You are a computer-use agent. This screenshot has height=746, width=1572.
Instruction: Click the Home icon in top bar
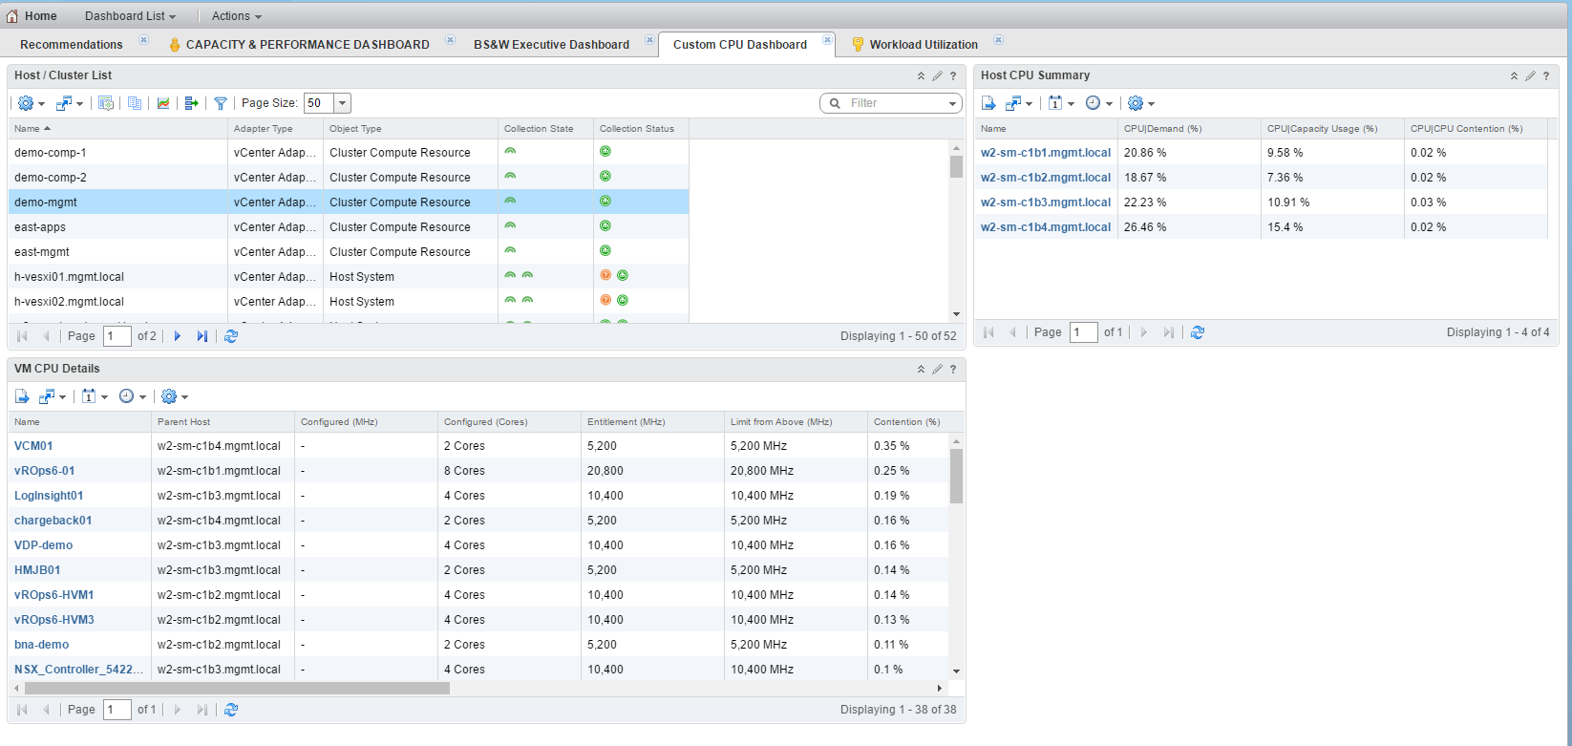click(12, 16)
